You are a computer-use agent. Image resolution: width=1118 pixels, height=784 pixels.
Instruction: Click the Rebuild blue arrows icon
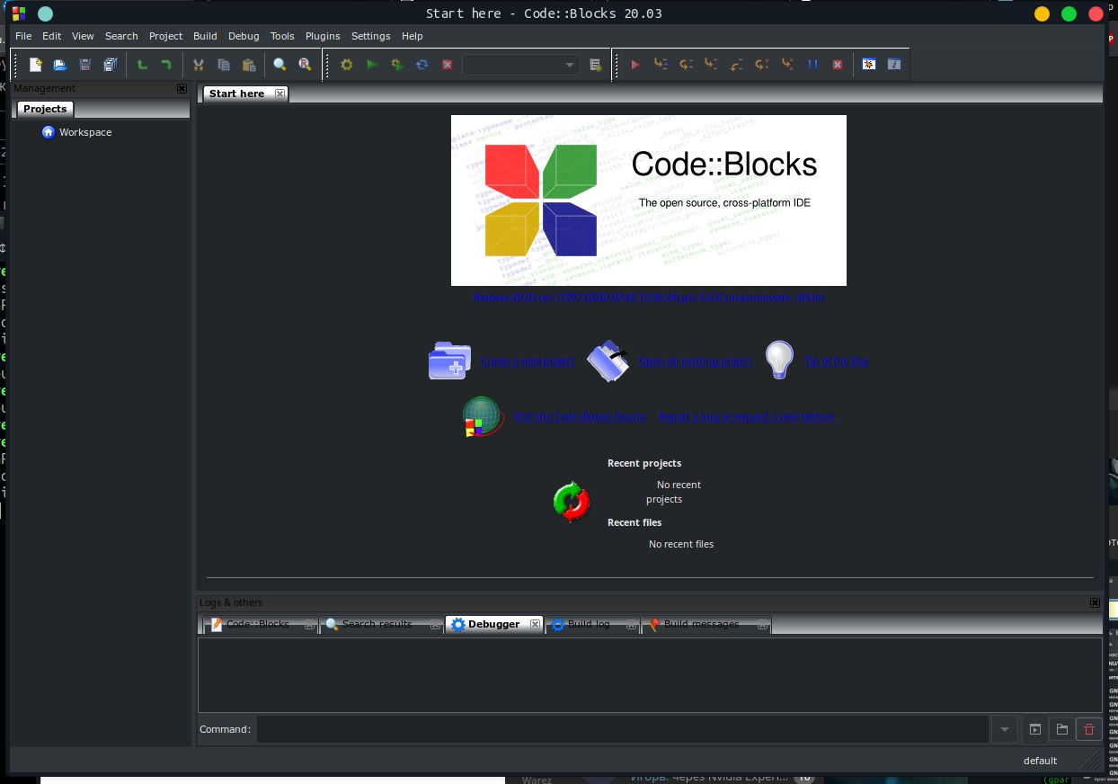point(421,65)
